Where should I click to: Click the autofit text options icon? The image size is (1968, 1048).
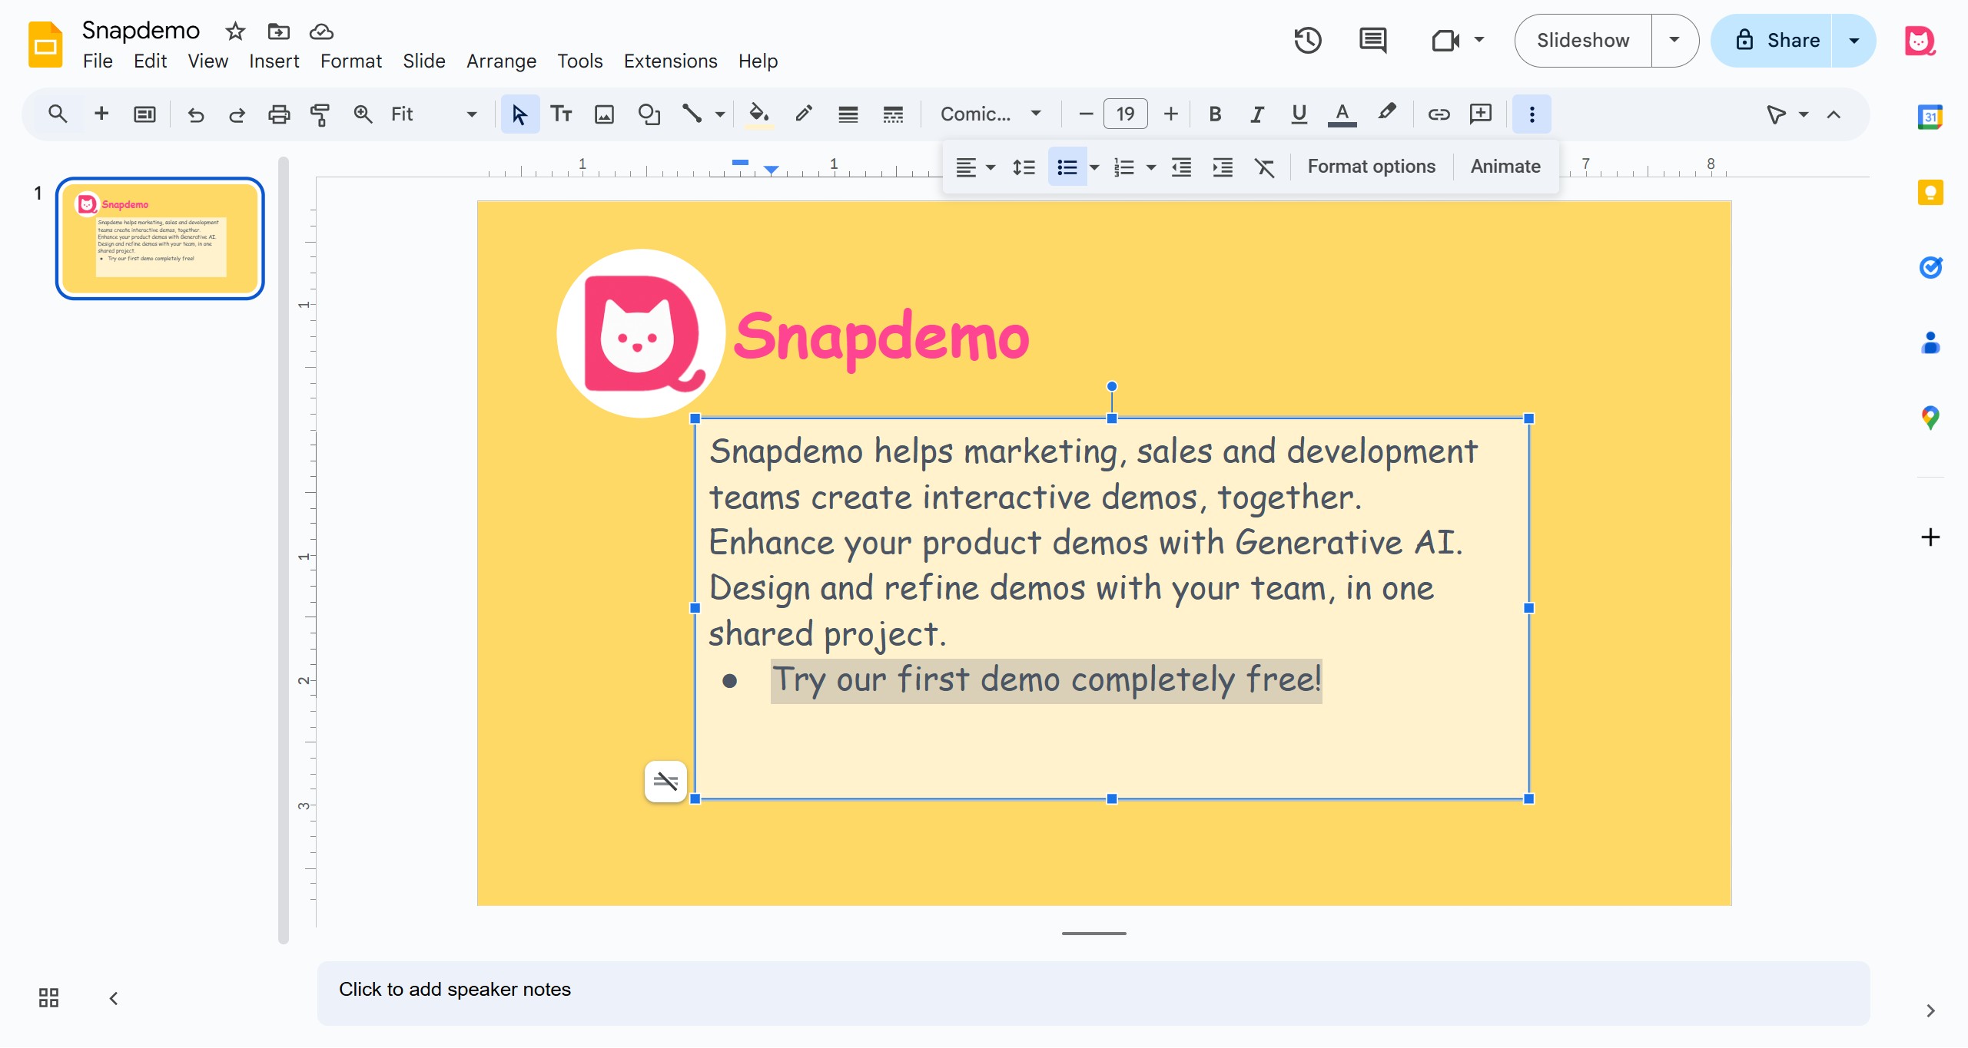[x=665, y=782]
